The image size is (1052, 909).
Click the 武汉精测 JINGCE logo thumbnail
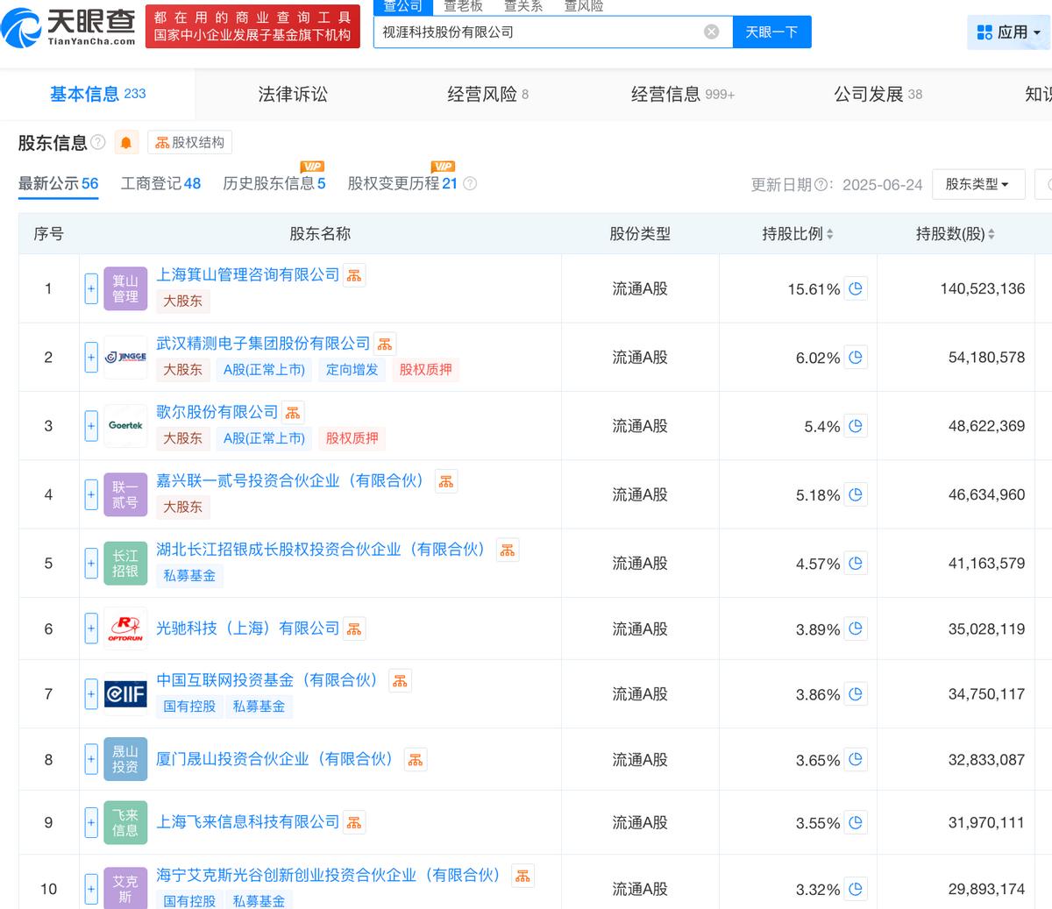pyautogui.click(x=125, y=358)
